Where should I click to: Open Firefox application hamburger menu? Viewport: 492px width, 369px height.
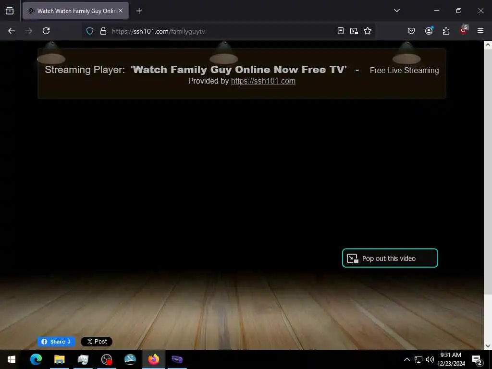tap(480, 31)
